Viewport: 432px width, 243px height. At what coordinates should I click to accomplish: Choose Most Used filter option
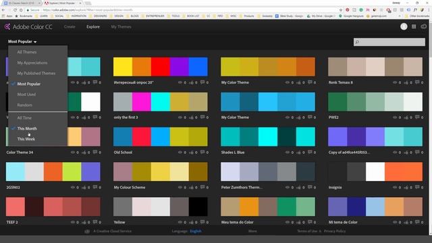[26, 94]
